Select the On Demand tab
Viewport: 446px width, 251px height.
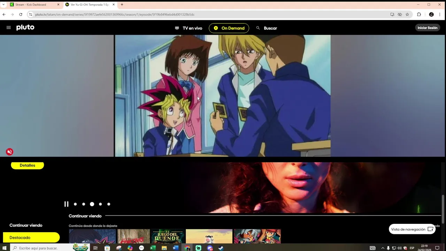(229, 28)
